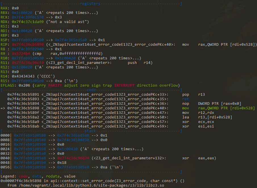Screen dimensions: 257x188
Task: Click stack value 0x18
Action: (x=62, y=163)
